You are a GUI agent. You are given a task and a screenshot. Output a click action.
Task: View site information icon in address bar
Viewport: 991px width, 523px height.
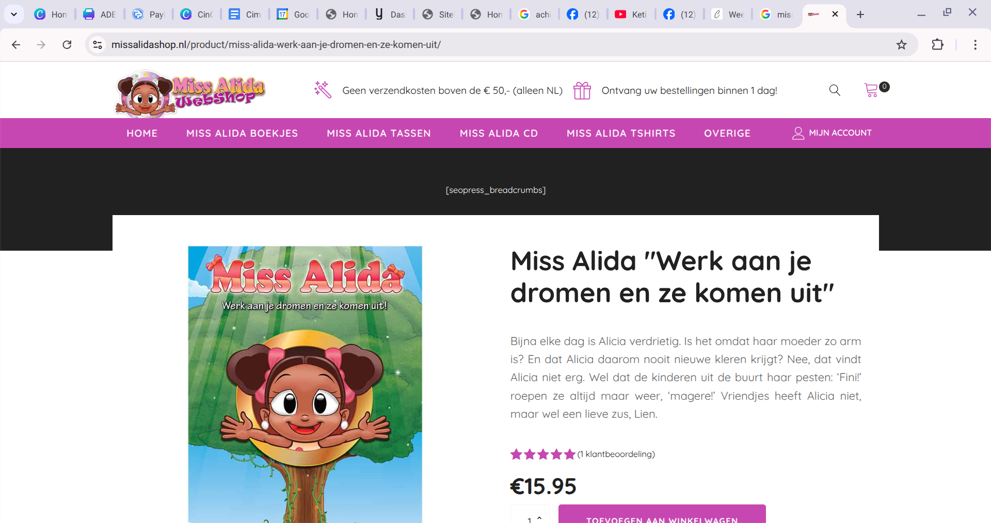pos(98,45)
